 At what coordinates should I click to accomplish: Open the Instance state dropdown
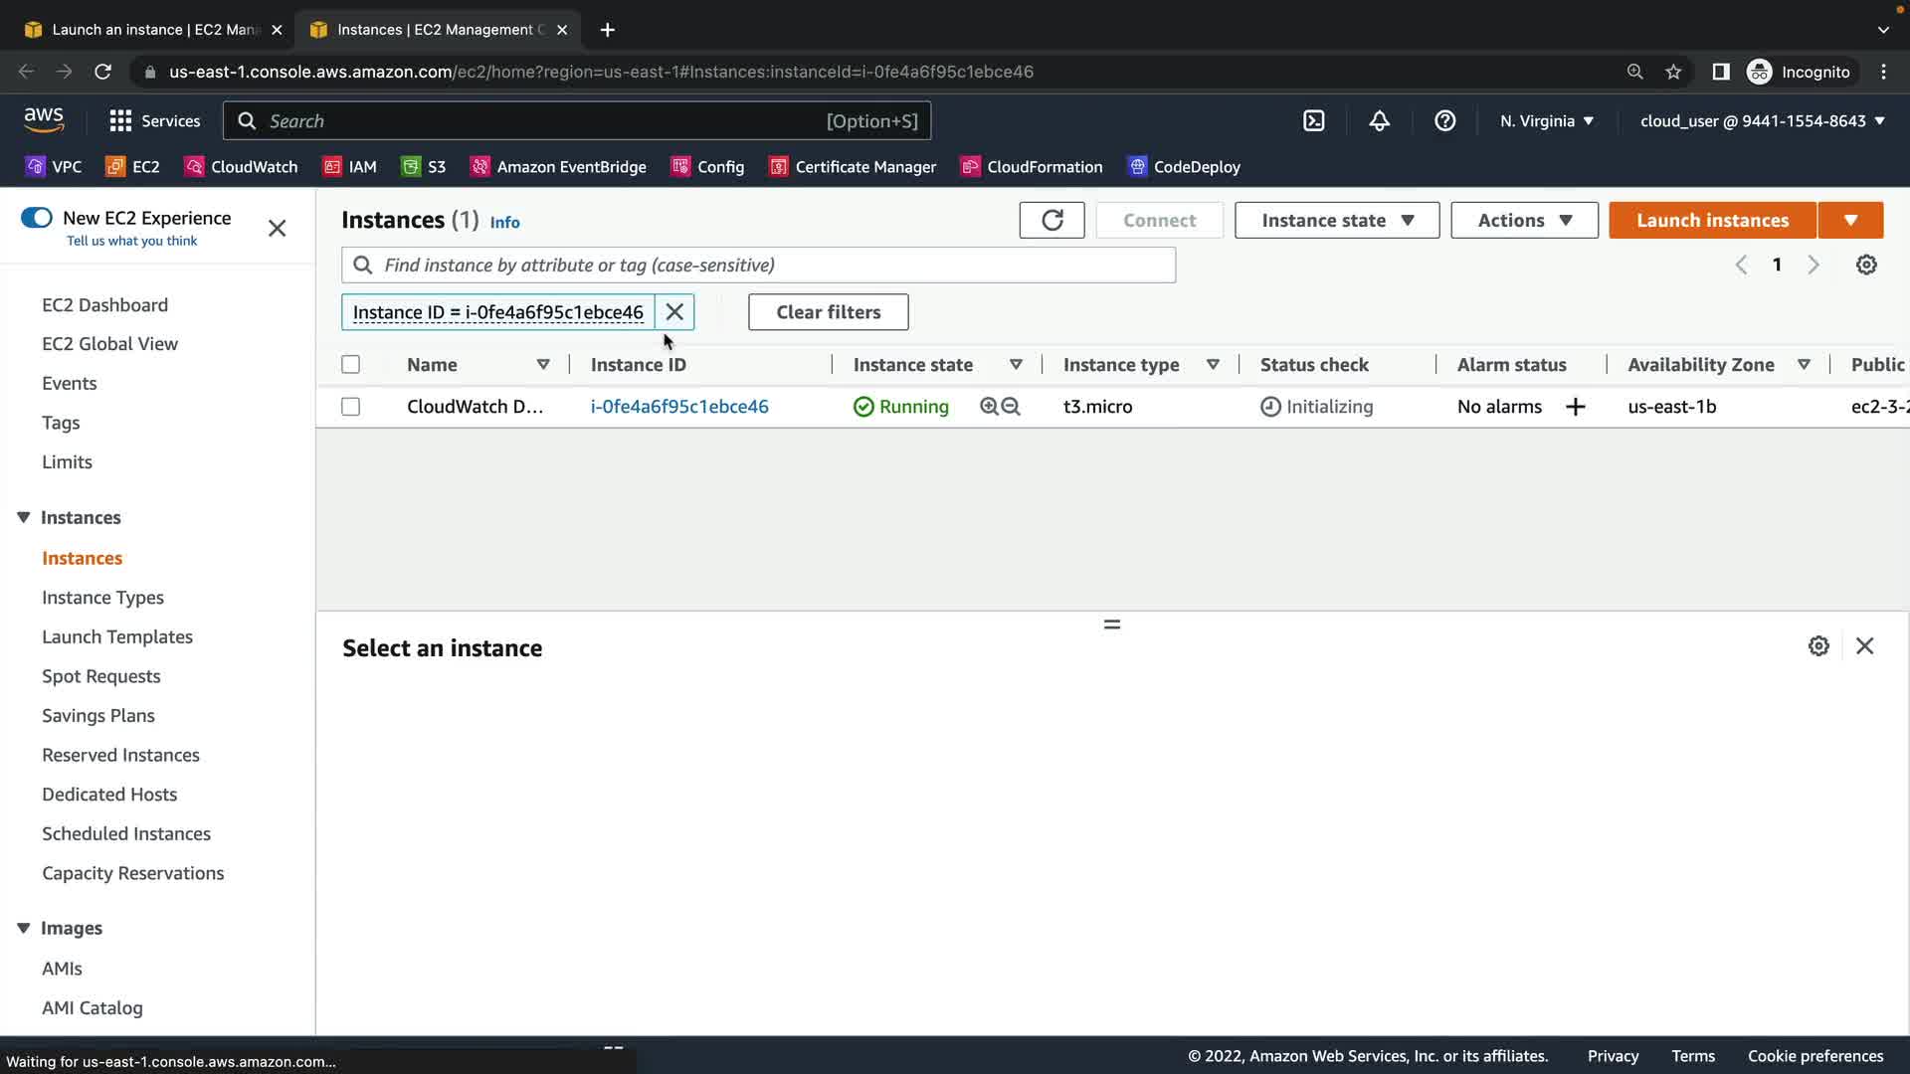[1336, 221]
